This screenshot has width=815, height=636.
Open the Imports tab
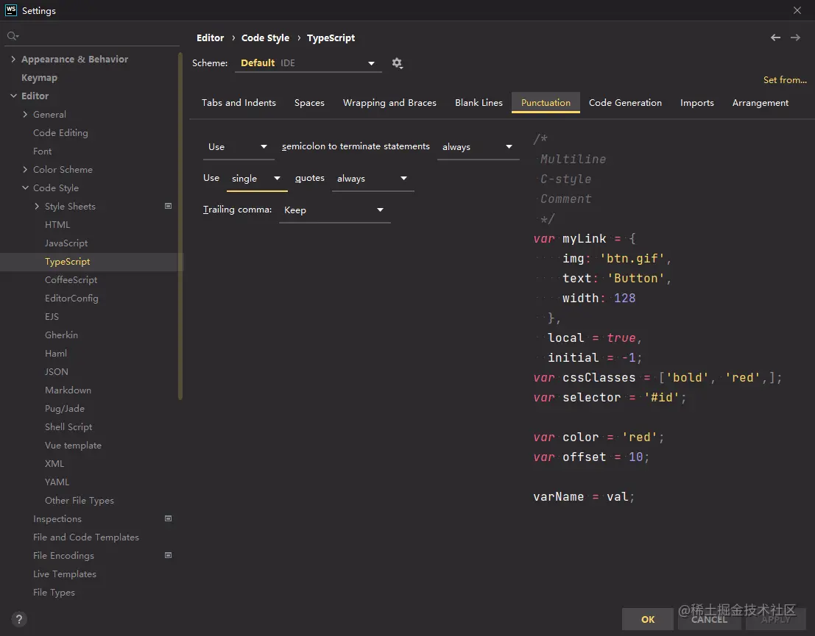coord(697,103)
